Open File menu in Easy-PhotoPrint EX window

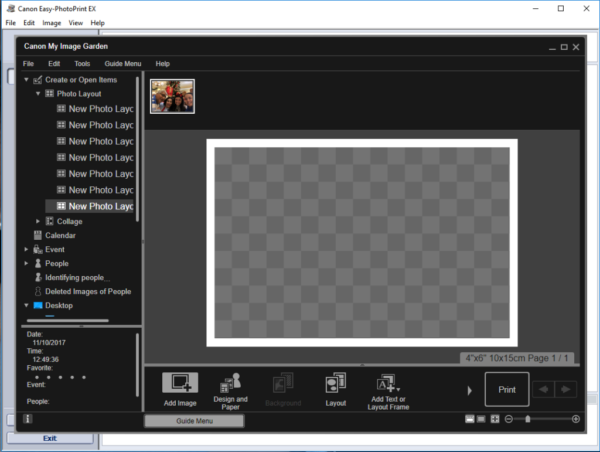point(11,23)
